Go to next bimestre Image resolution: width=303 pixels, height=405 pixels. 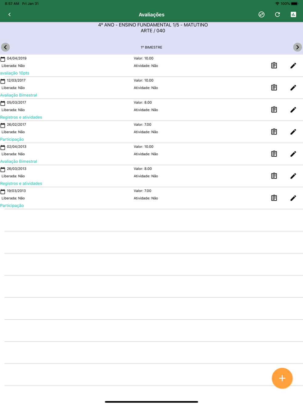coord(298,47)
